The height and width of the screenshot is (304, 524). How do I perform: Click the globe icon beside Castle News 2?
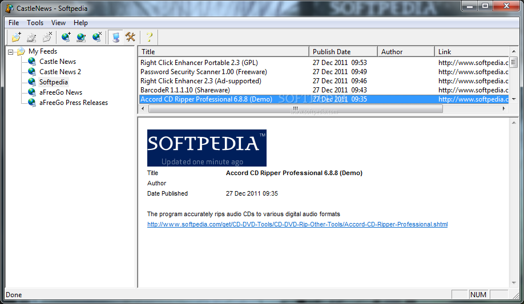point(32,72)
